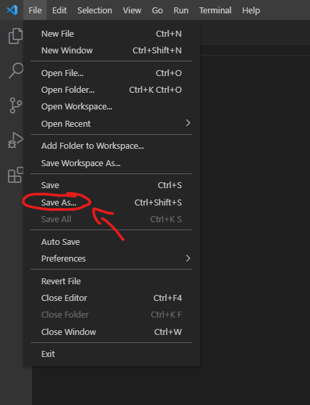Open Source Control view icon
The height and width of the screenshot is (405, 310).
point(15,105)
